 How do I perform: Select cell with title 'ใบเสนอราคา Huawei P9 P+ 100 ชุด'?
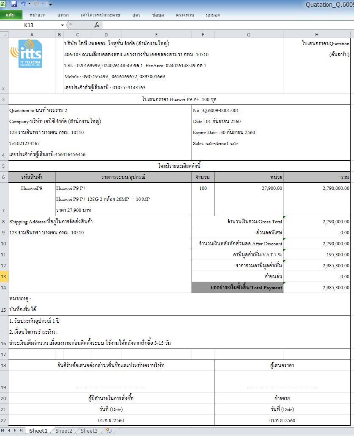179,99
